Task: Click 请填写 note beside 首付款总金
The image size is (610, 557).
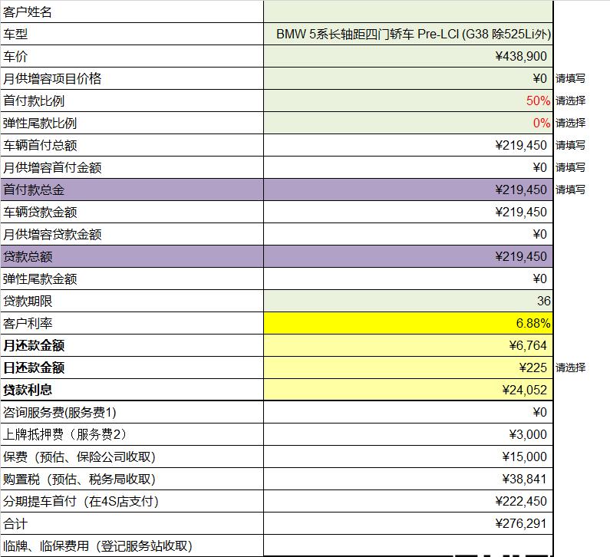Action: tap(570, 190)
